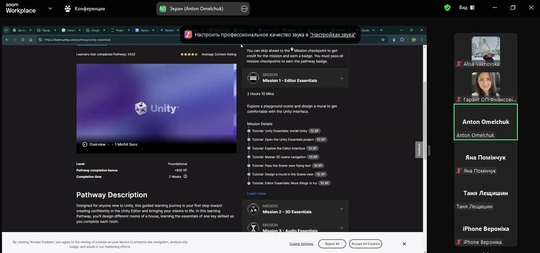
Task: Click the '+600 XP' completion bonus value
Action: coord(181,170)
